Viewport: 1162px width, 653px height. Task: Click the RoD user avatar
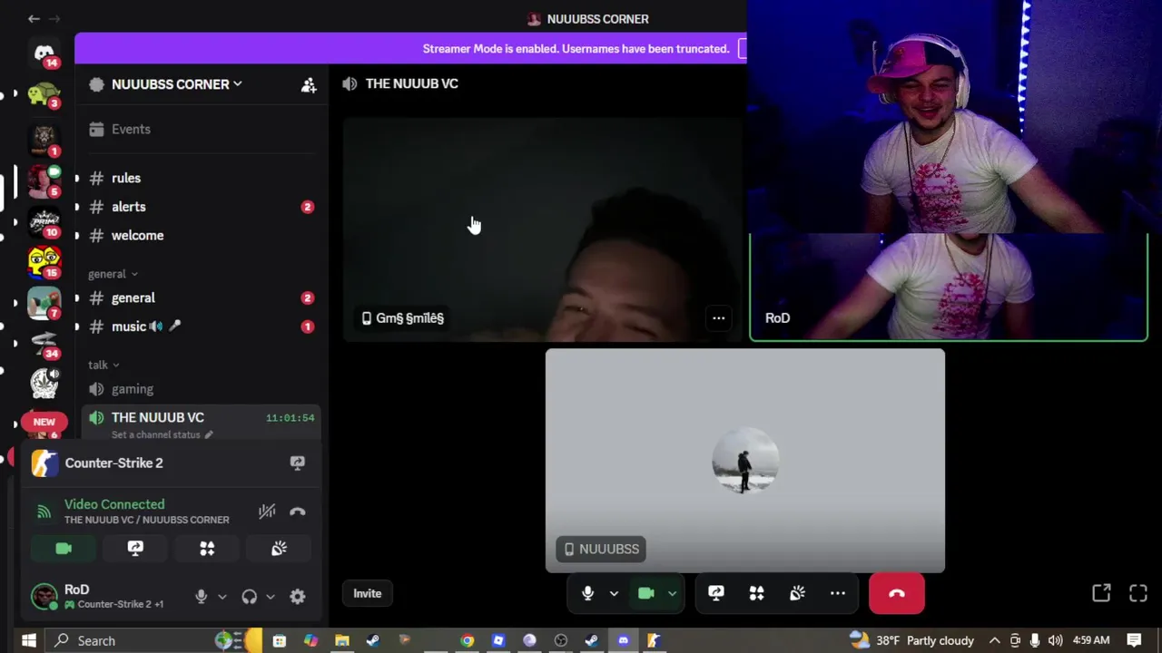click(x=44, y=596)
